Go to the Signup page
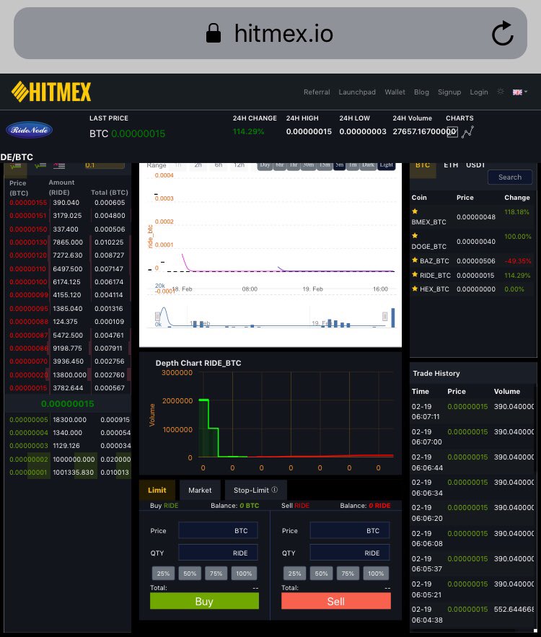The width and height of the screenshot is (541, 637). pos(449,92)
